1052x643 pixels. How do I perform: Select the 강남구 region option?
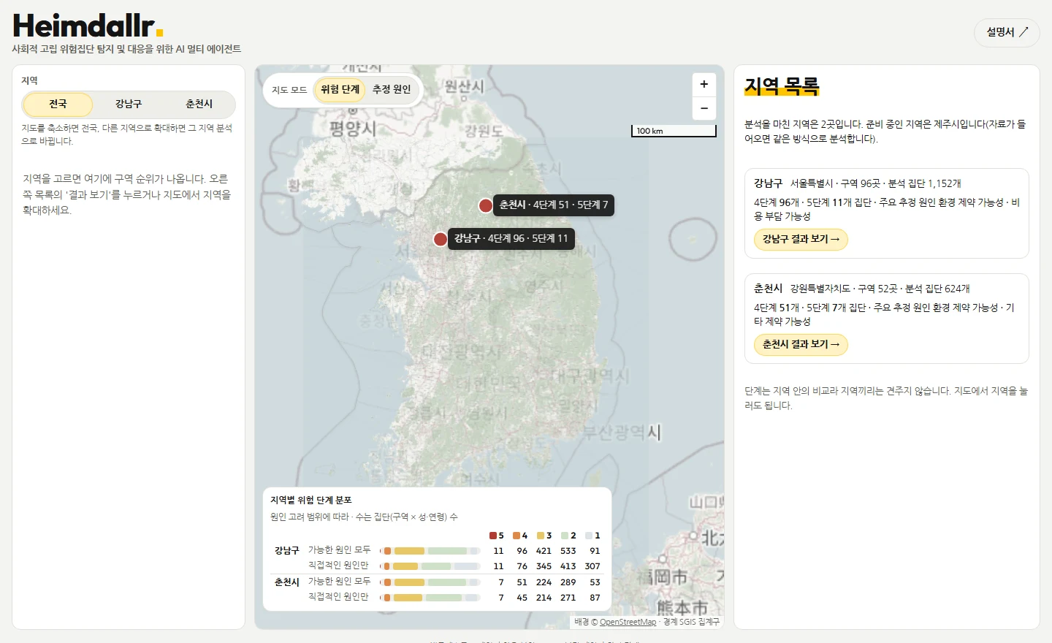pos(129,104)
